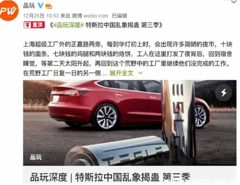The width and height of the screenshot is (240, 185).
Task: Click the 已编辑 edit history label
Action: (119, 16)
